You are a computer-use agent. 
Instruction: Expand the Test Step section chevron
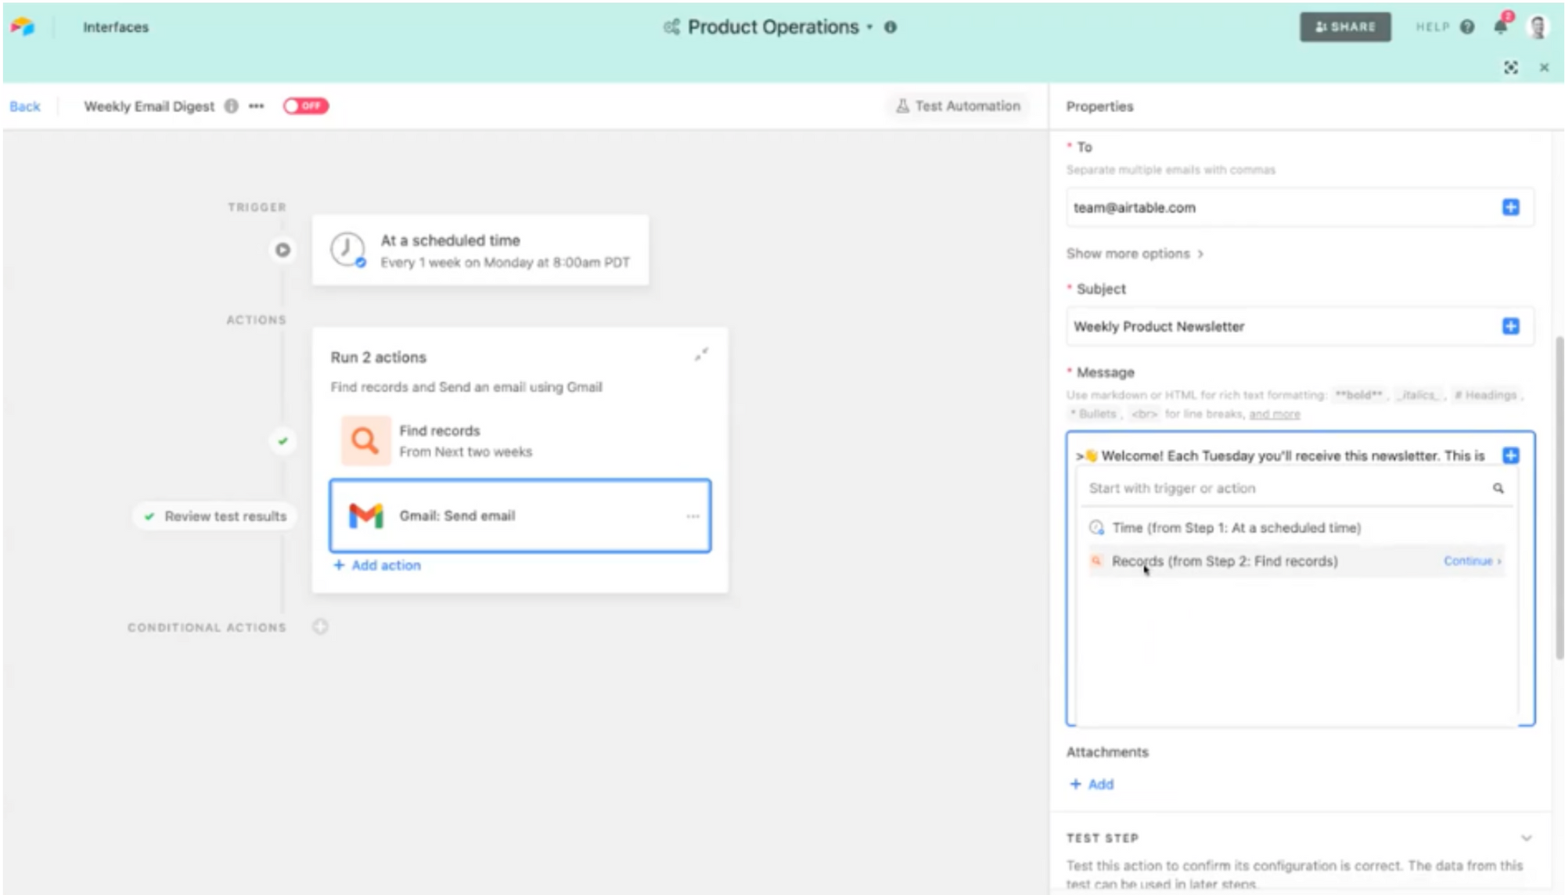pos(1526,838)
